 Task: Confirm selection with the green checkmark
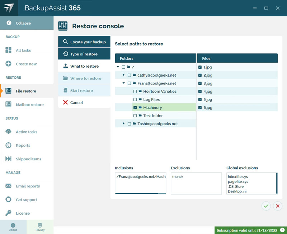(266, 206)
